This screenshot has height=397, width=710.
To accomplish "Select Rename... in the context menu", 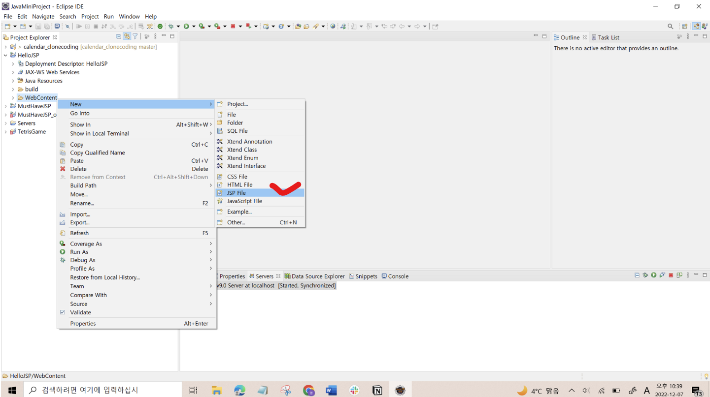I will point(136,203).
